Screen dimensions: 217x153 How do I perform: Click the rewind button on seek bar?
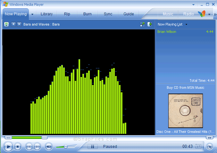click(x=8, y=138)
